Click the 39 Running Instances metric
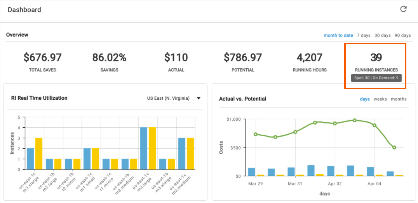The height and width of the screenshot is (203, 418). coord(376,58)
